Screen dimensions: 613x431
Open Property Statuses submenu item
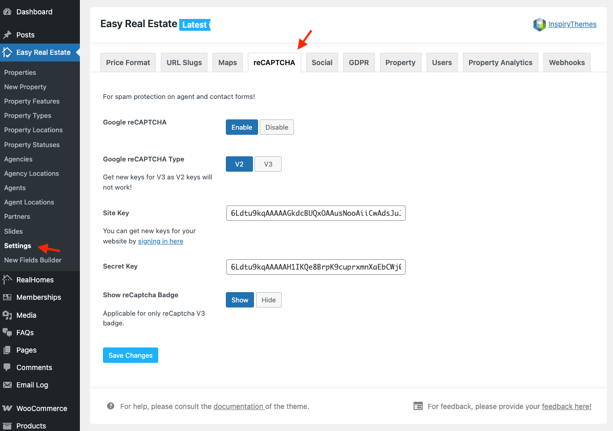32,145
